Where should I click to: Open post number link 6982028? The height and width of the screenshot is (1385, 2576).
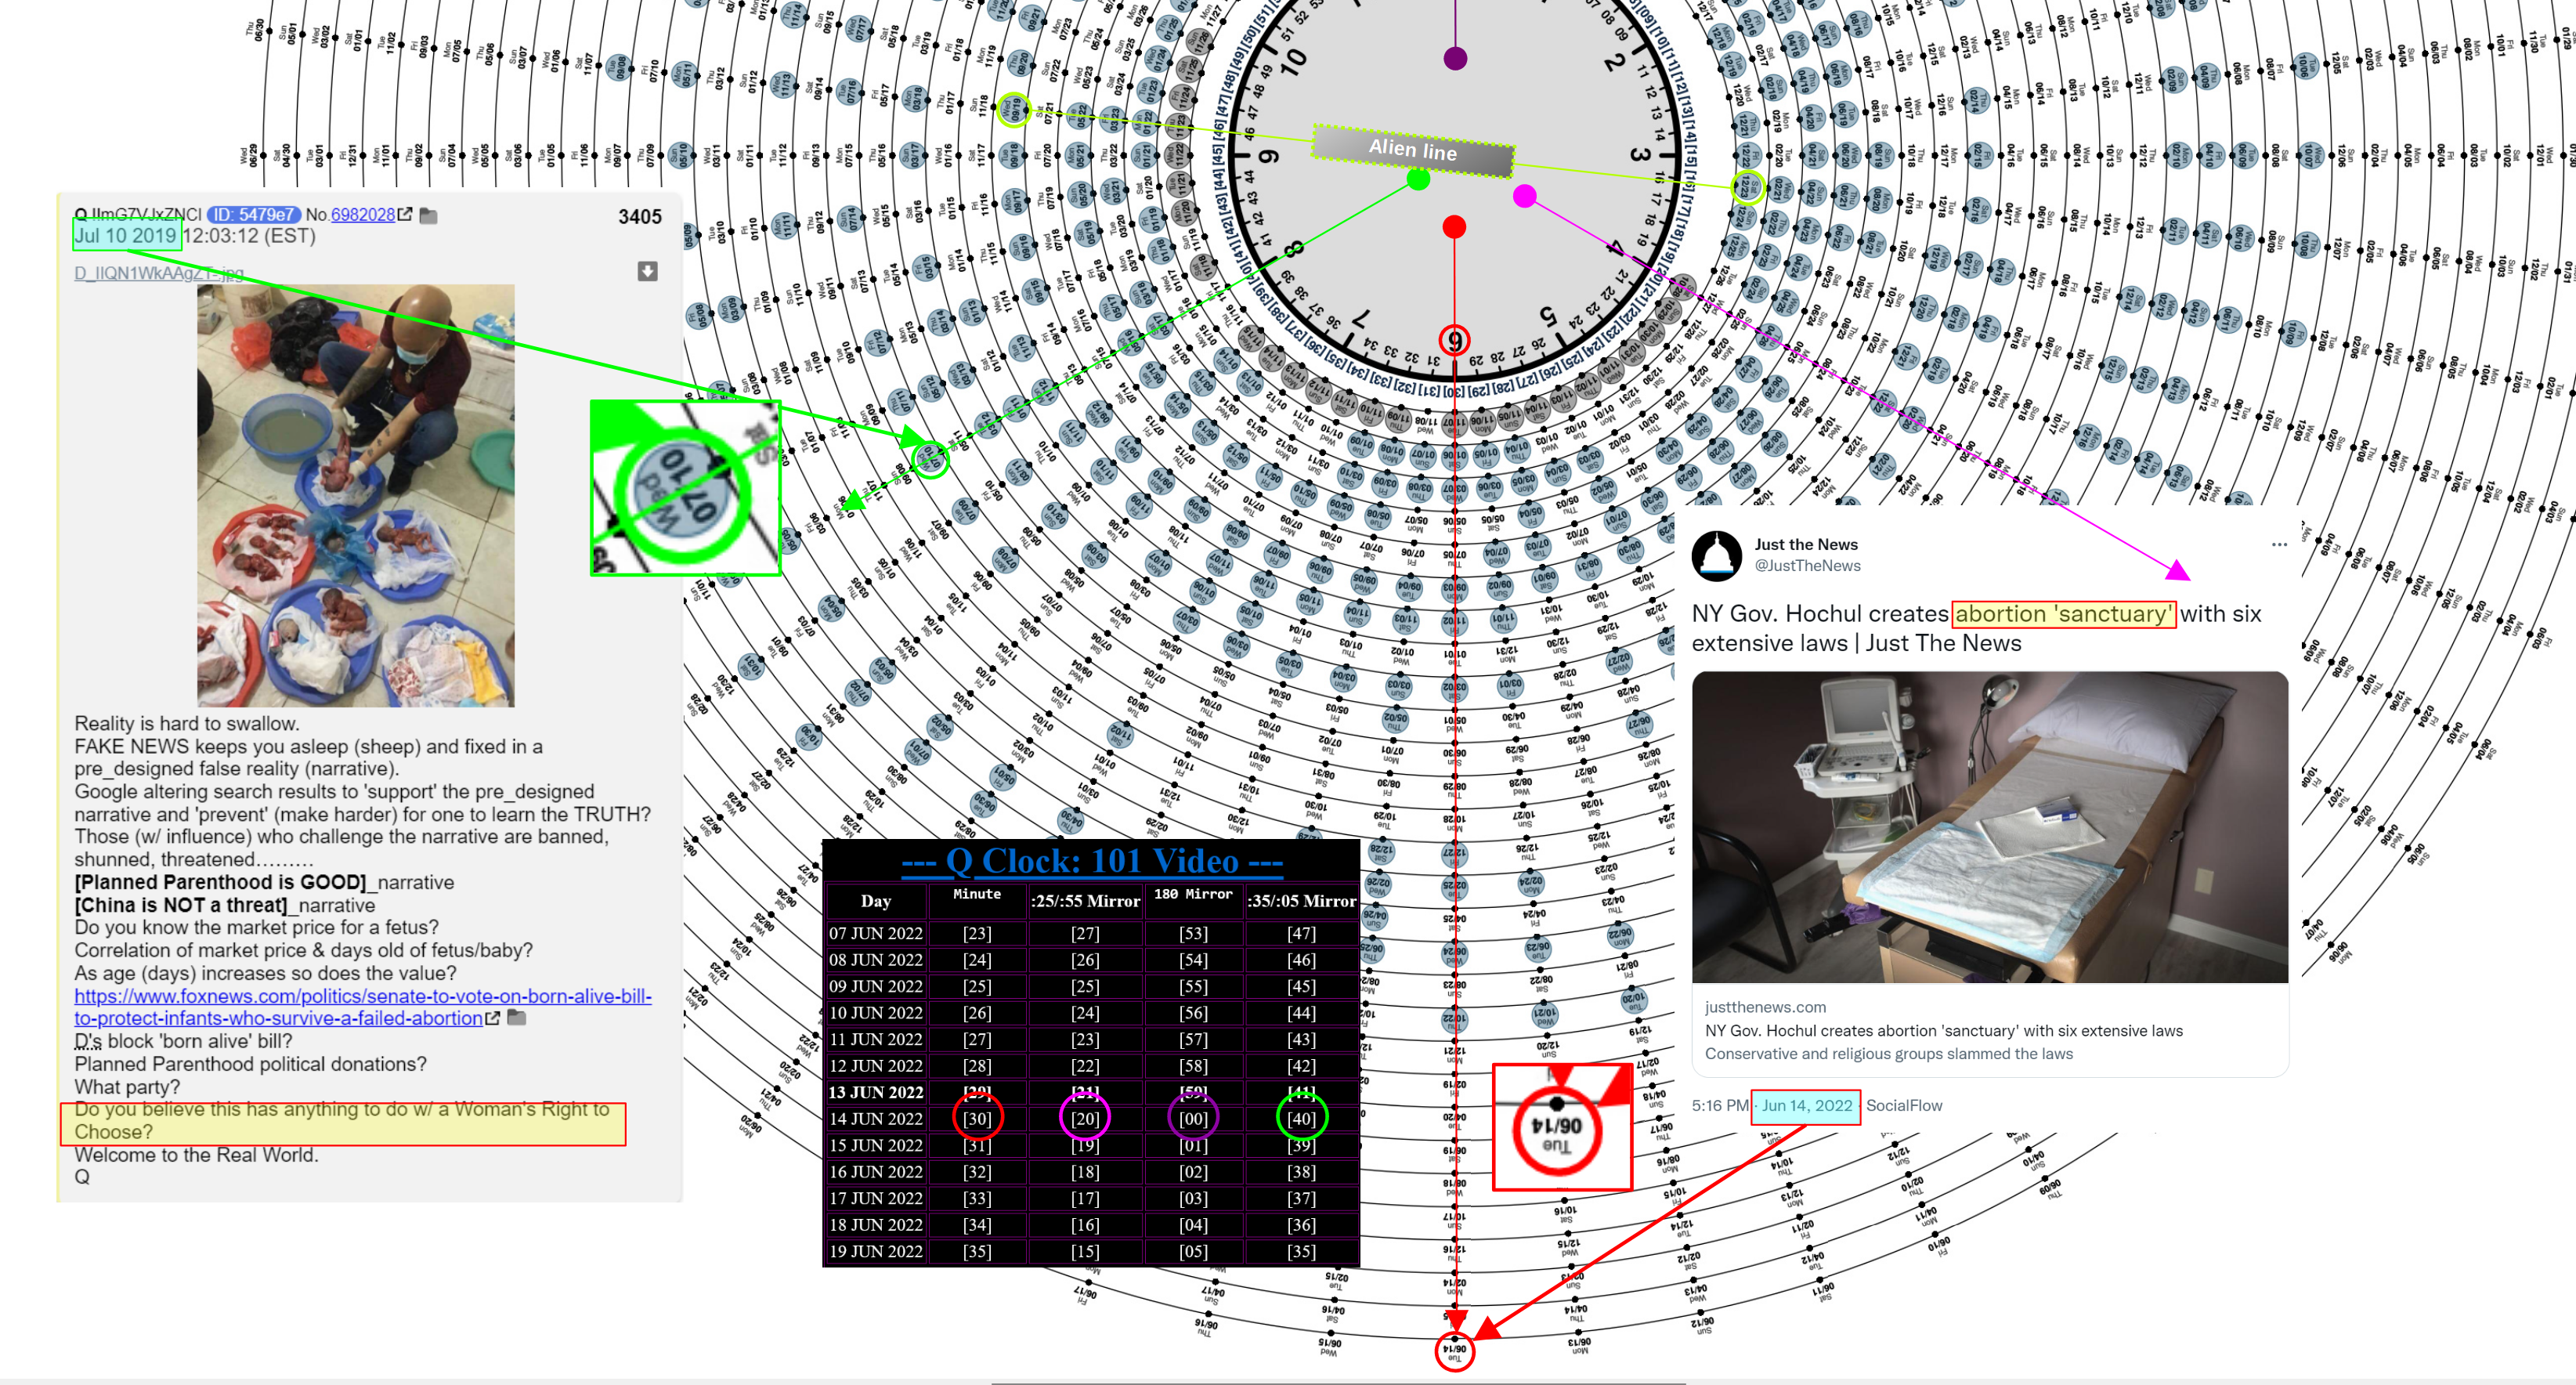click(x=362, y=214)
